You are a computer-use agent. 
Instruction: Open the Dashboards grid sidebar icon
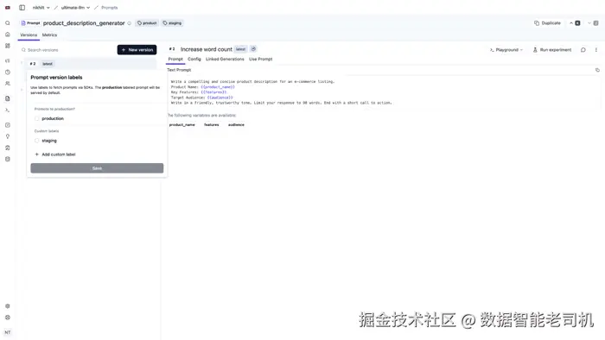pos(7,46)
